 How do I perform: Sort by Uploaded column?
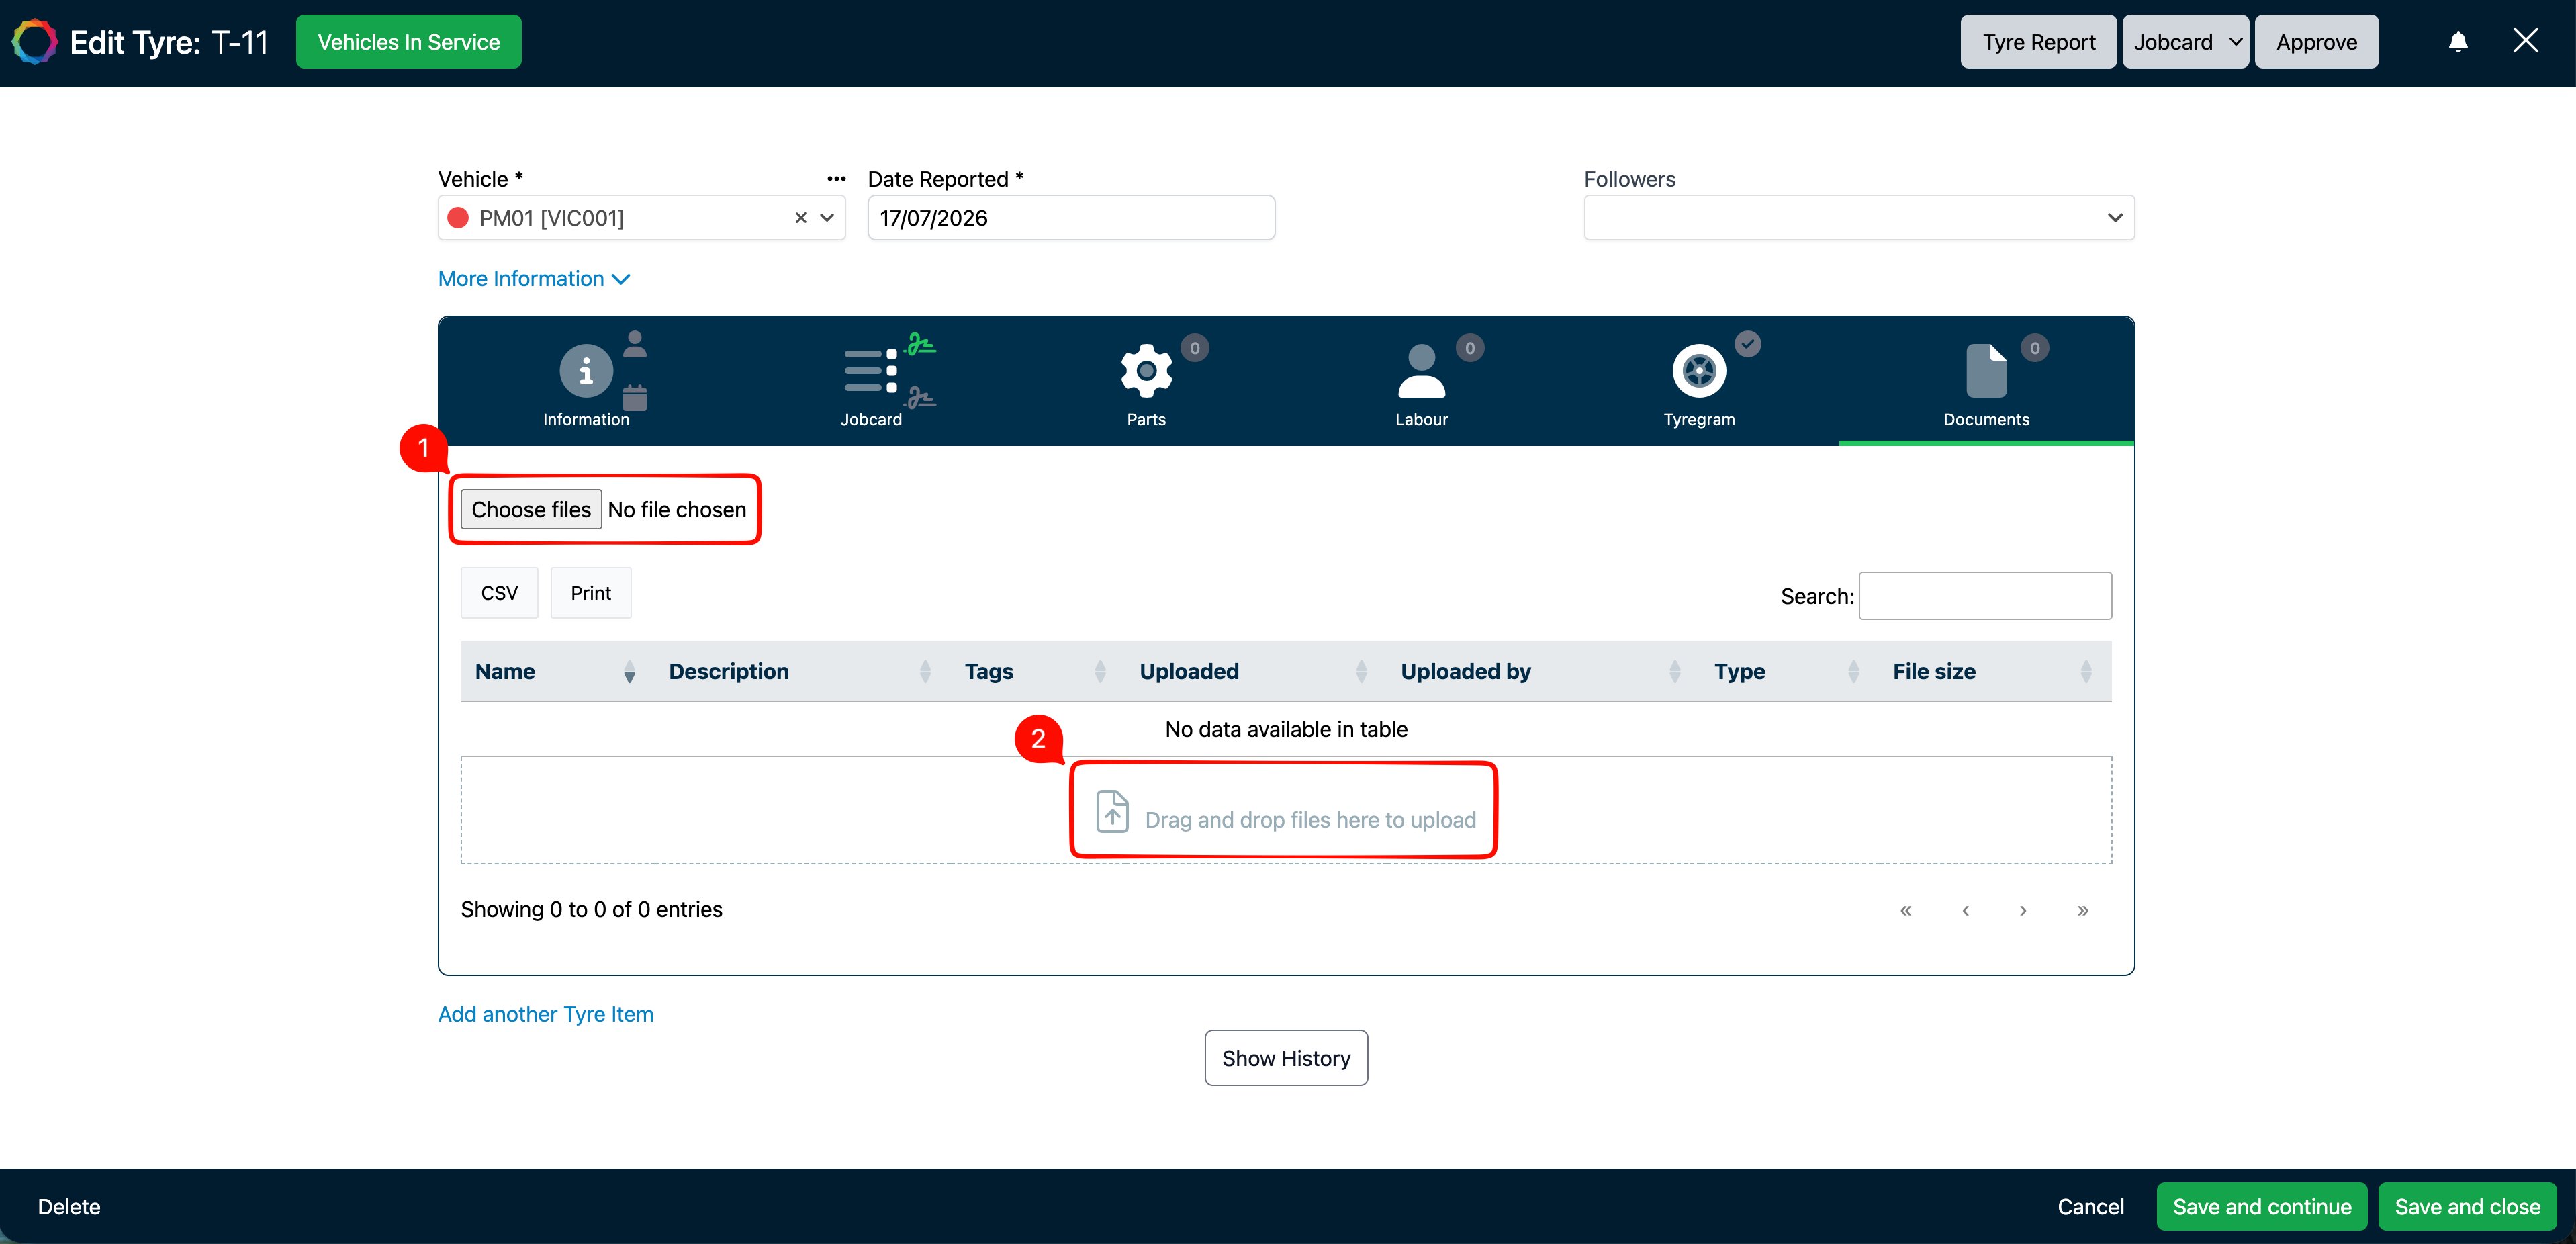point(1255,672)
